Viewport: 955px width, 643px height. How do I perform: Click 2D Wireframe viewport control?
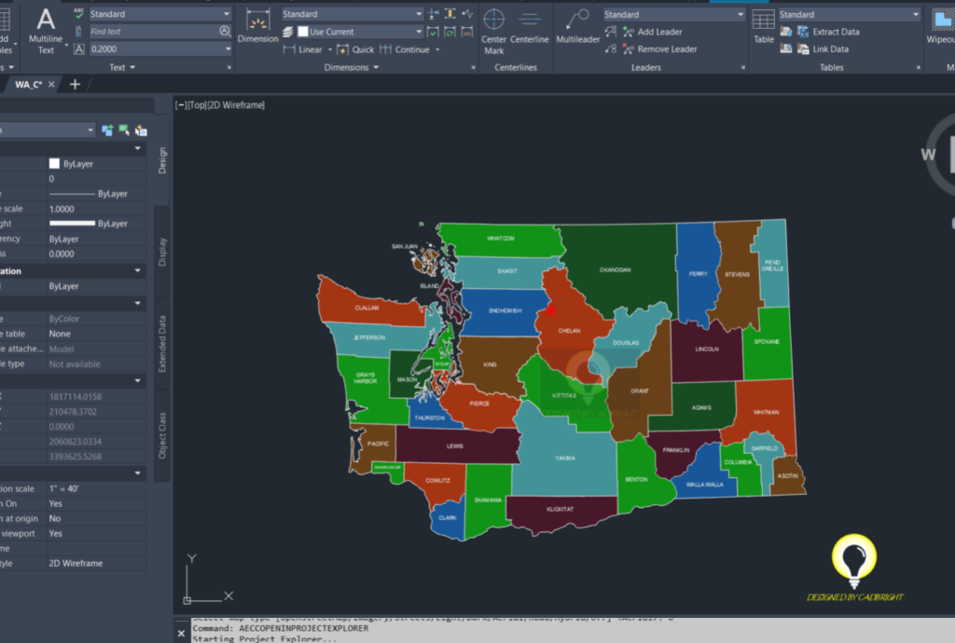pyautogui.click(x=237, y=105)
